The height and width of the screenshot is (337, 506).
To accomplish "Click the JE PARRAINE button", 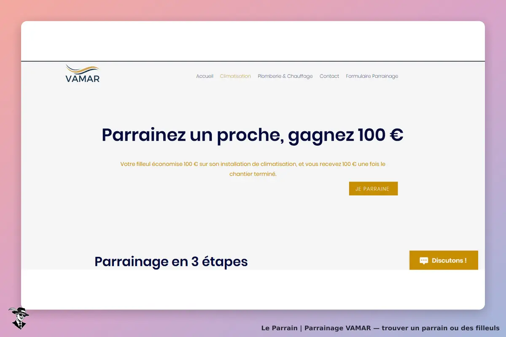I will point(373,189).
